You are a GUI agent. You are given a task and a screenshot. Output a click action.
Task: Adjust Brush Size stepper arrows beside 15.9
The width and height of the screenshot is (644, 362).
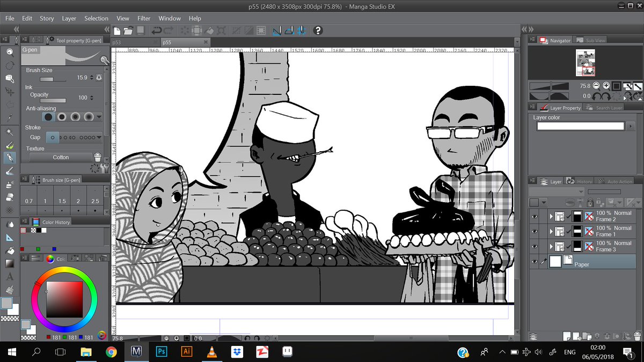91,78
